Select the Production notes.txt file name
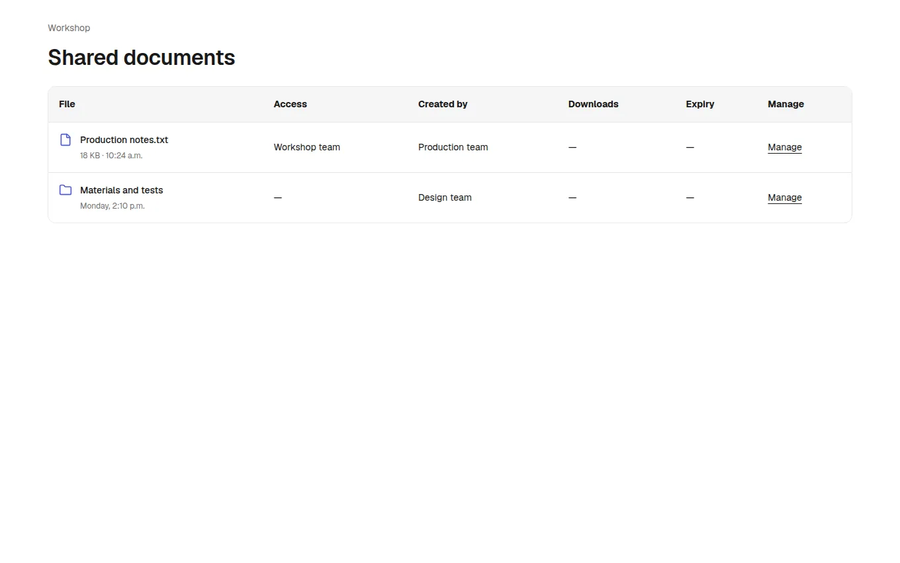This screenshot has height=563, width=900. click(124, 140)
